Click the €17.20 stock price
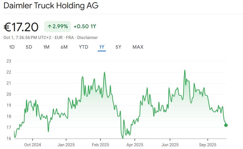243x149 pixels. 21,27
